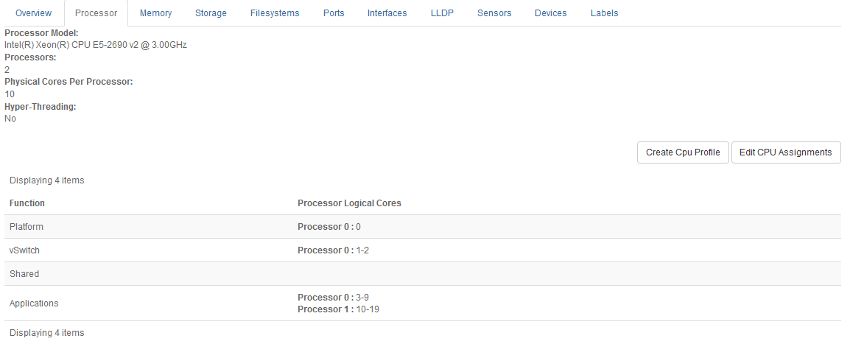Click the Processor Logical Cores column header
Screen dimensions: 850x344
tap(349, 203)
